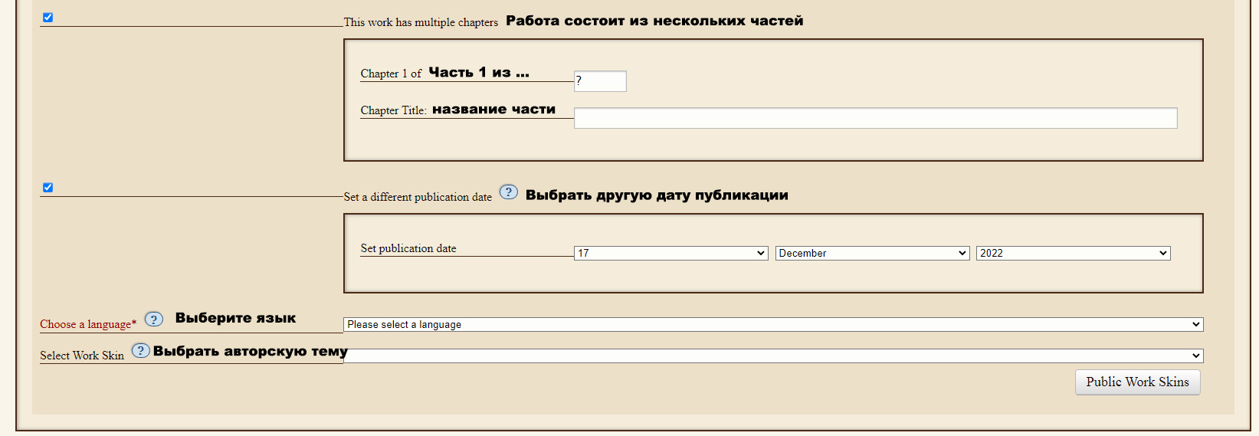1259x436 pixels.
Task: Open help for different publication date
Action: 509,192
